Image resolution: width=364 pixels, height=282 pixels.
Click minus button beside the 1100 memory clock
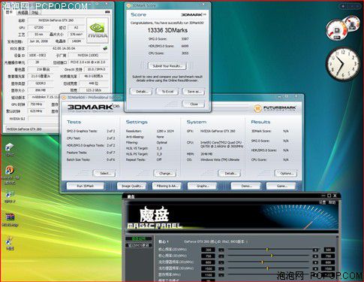click(221, 275)
